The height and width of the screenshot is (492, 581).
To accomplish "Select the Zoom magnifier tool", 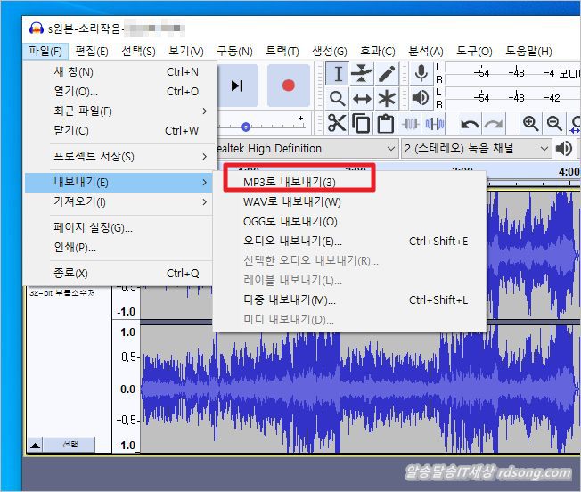I will tap(337, 99).
